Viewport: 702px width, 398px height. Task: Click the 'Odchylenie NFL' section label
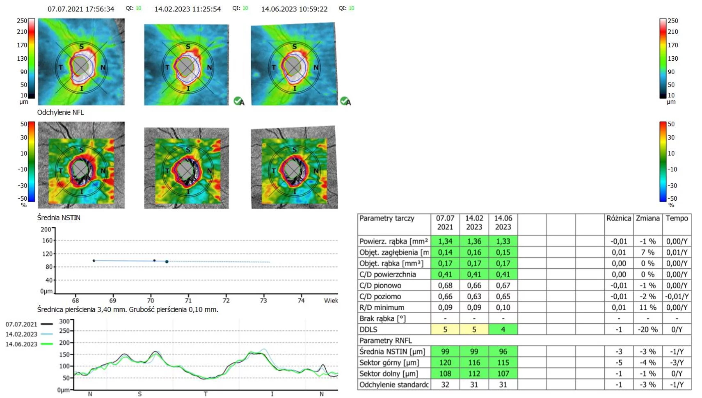click(x=60, y=112)
